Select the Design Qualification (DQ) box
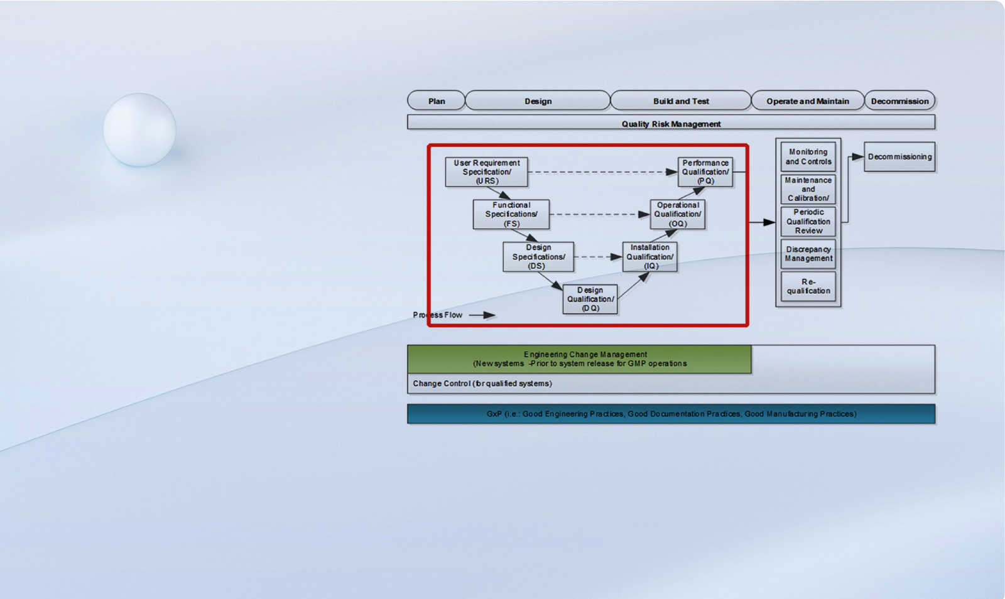Viewport: 1005px width, 599px height. click(x=590, y=299)
